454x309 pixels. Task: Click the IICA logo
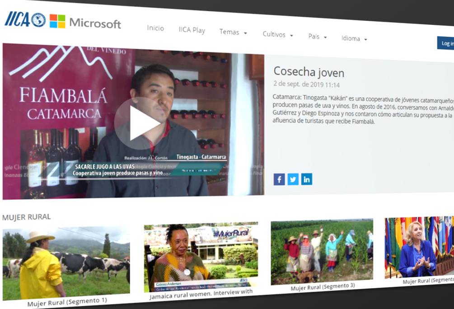[x=25, y=19]
